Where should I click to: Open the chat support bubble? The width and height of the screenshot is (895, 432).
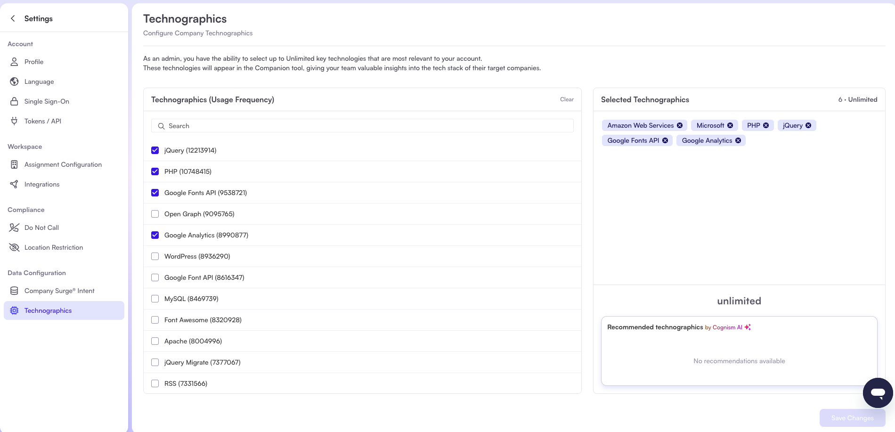pos(878,392)
